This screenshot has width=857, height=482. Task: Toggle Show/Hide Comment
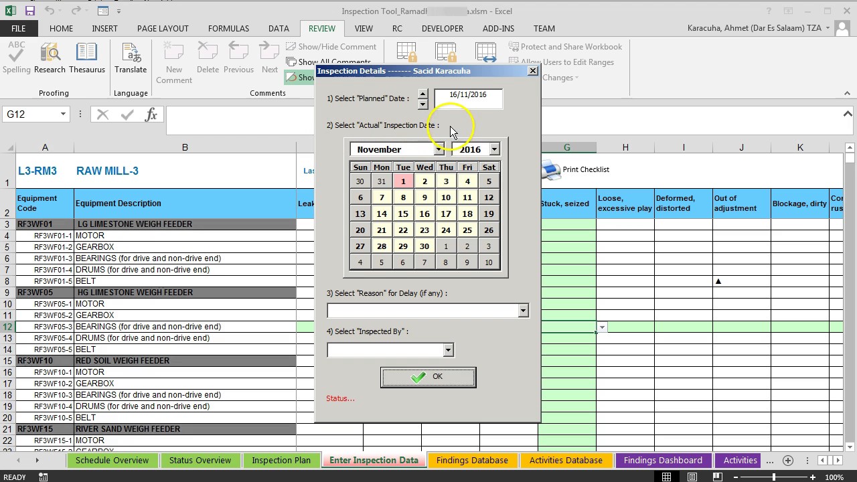pyautogui.click(x=331, y=47)
